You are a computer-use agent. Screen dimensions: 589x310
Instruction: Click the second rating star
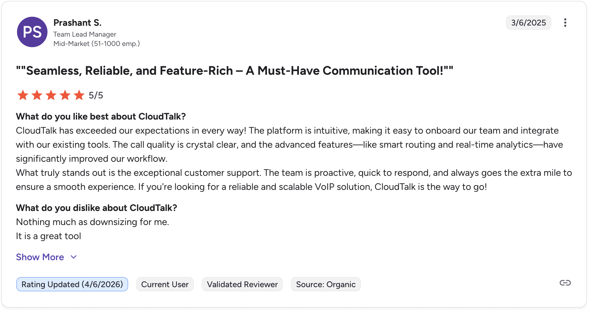(37, 95)
